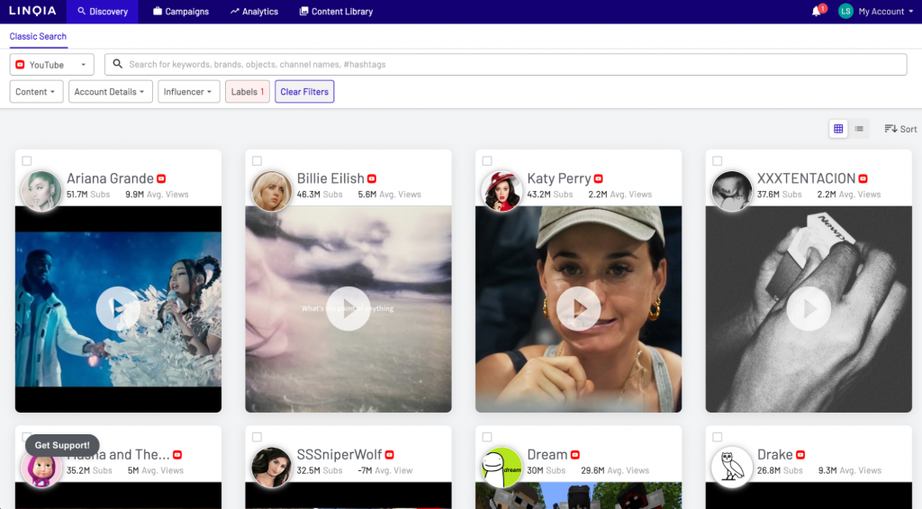922x509 pixels.
Task: Open Billie Eilish's name link
Action: pyautogui.click(x=330, y=178)
